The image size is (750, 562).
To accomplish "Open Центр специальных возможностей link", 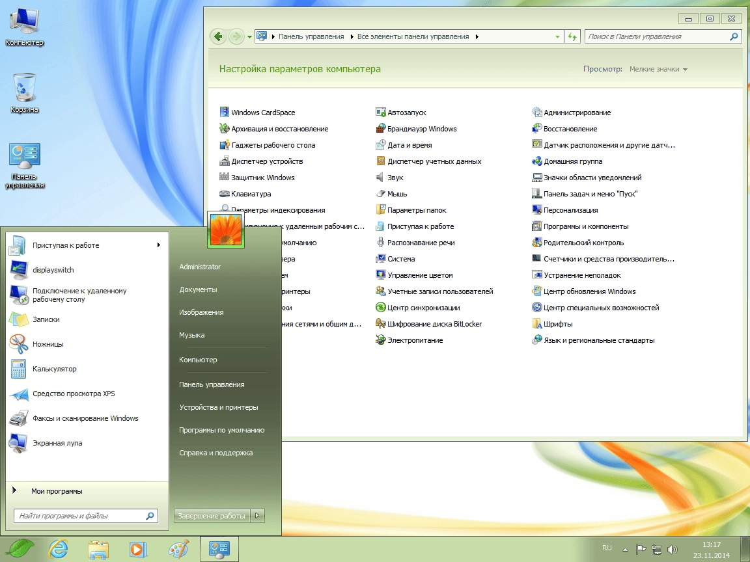I will click(602, 307).
